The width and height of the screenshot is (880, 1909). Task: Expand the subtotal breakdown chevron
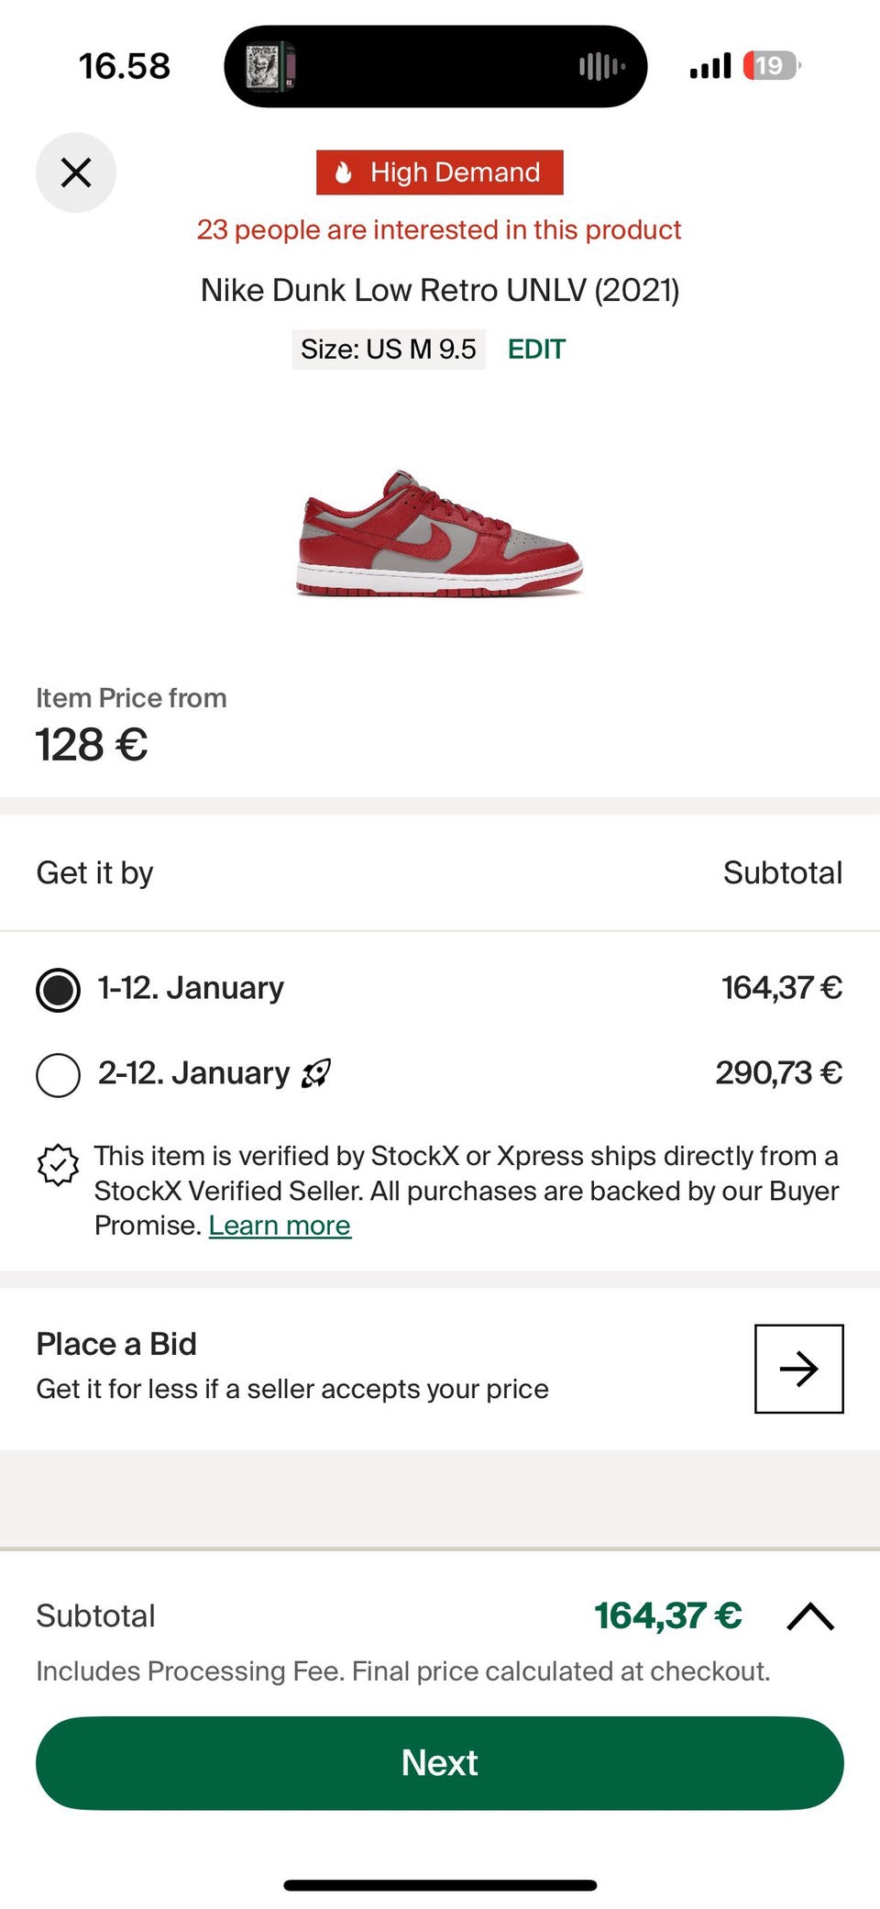pyautogui.click(x=810, y=1616)
